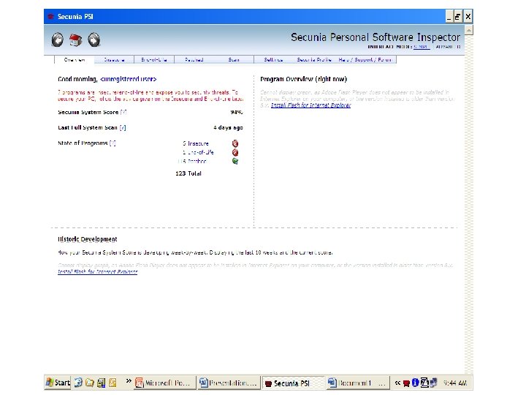Screen dimensions: 526x395
Task: Click Secunia PSI taskbar button
Action: (293, 383)
